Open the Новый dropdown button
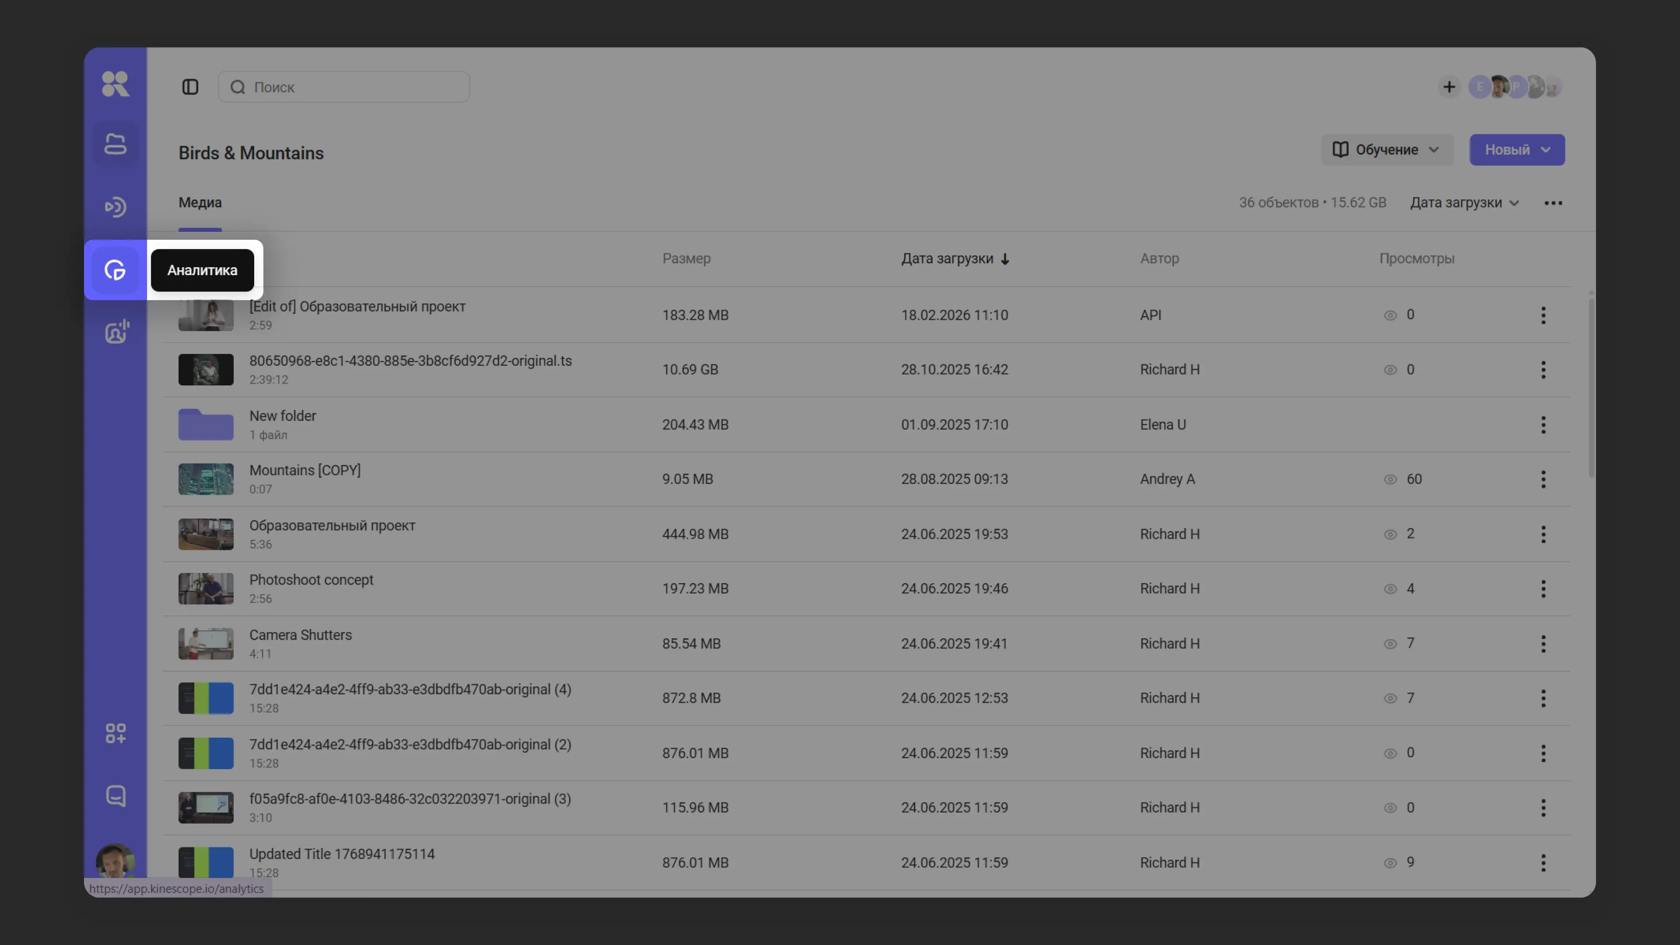 pyautogui.click(x=1516, y=150)
